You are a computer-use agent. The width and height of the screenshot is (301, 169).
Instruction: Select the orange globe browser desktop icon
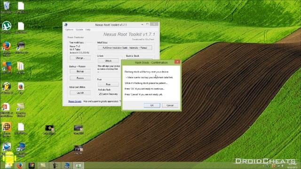pyautogui.click(x=7, y=129)
